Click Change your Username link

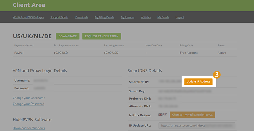(29, 98)
